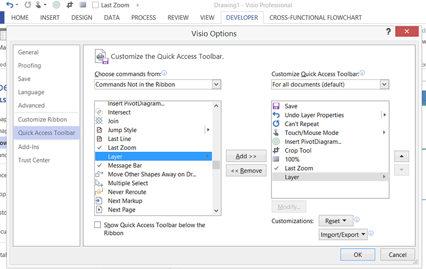Select Last Zoom in the commands list

(153, 148)
